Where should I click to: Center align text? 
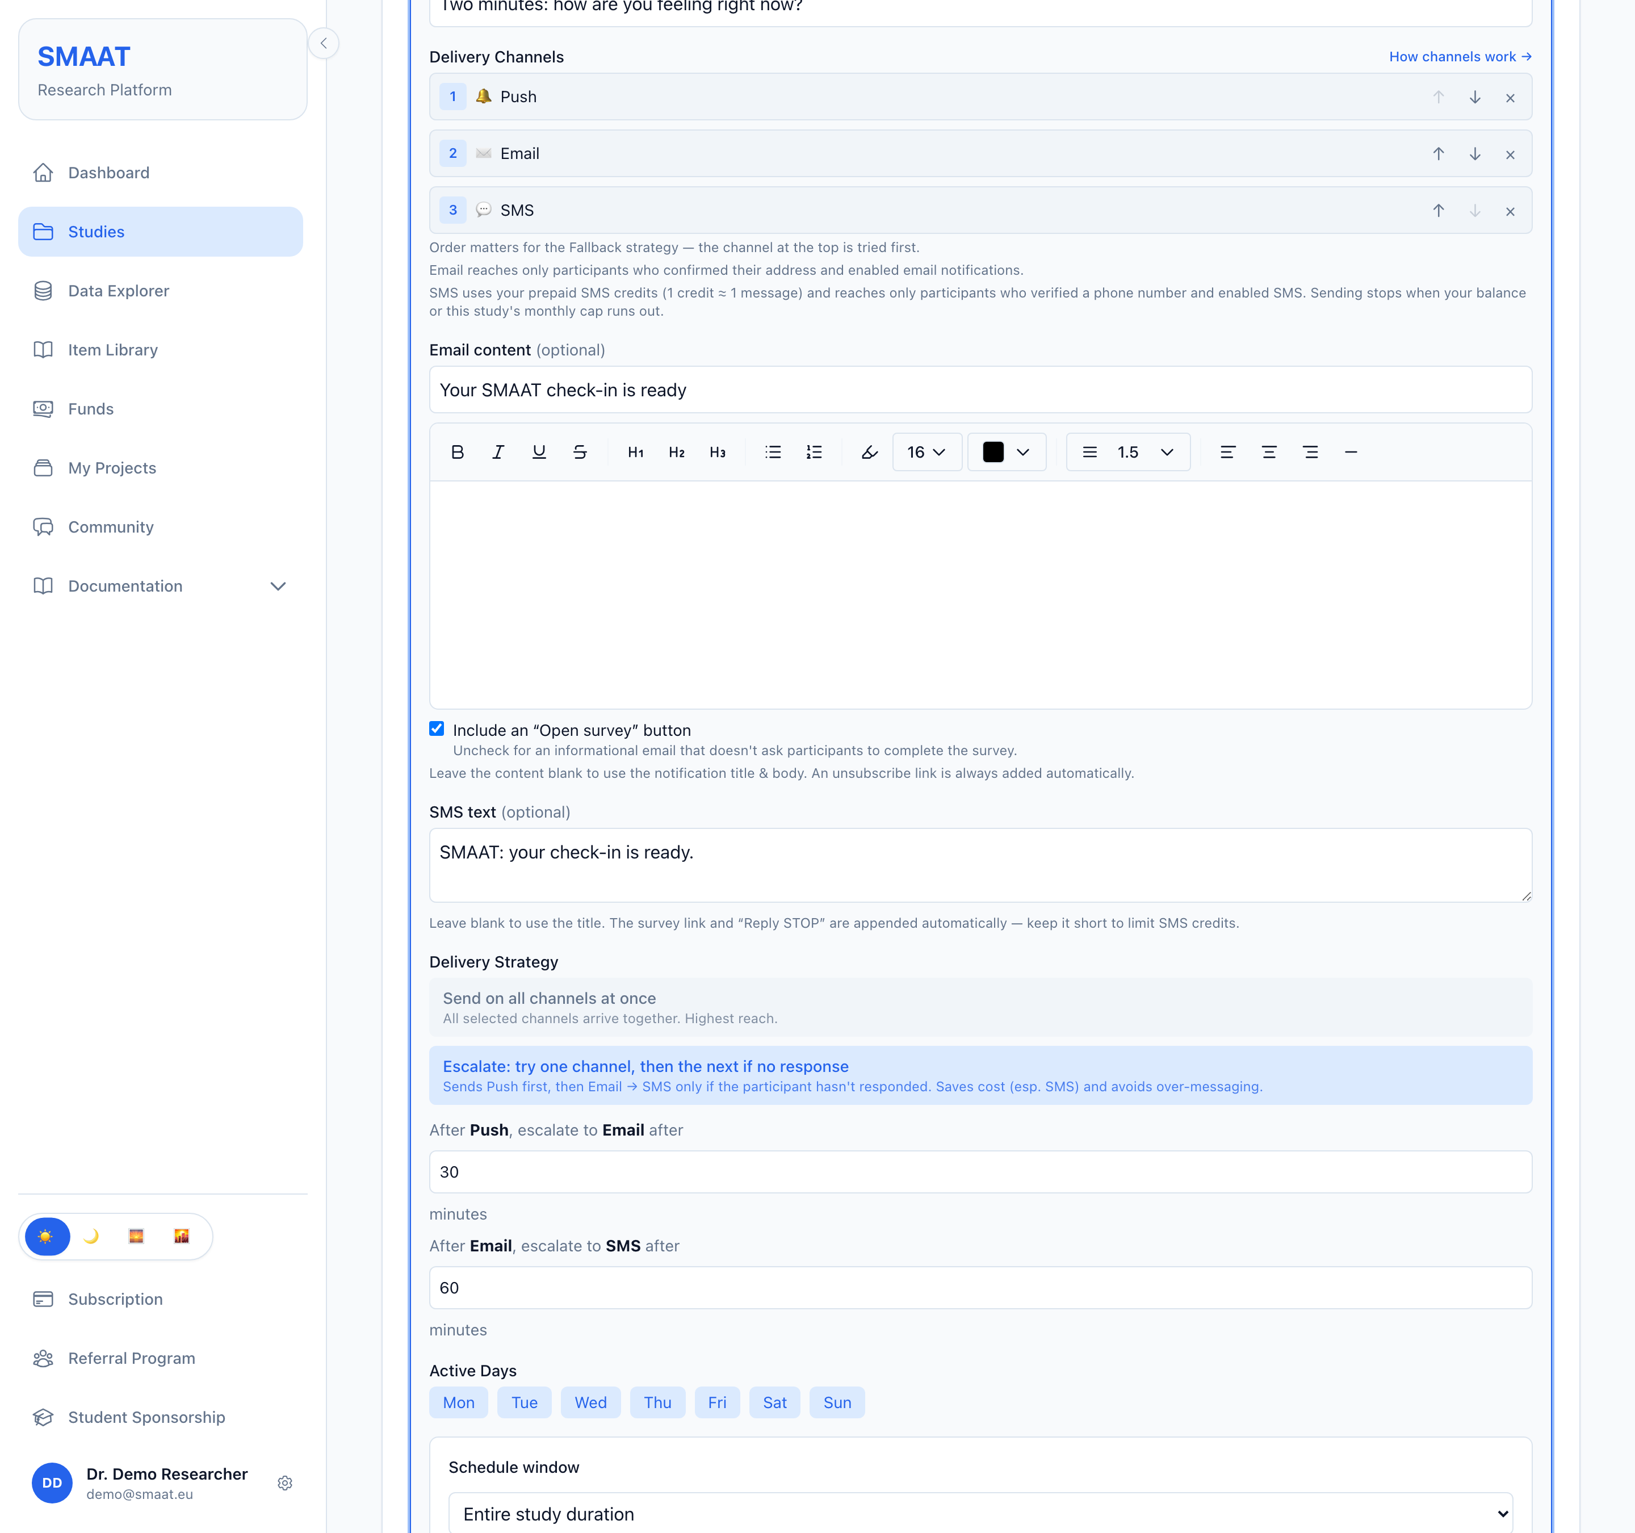[x=1269, y=453]
